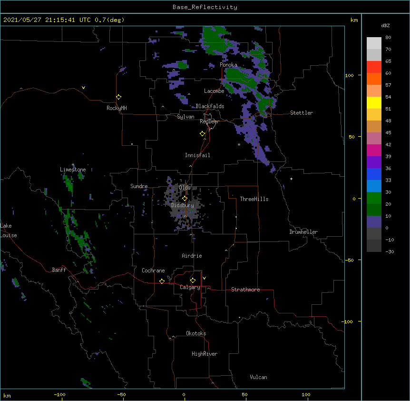Click the RockyMH label

point(117,108)
